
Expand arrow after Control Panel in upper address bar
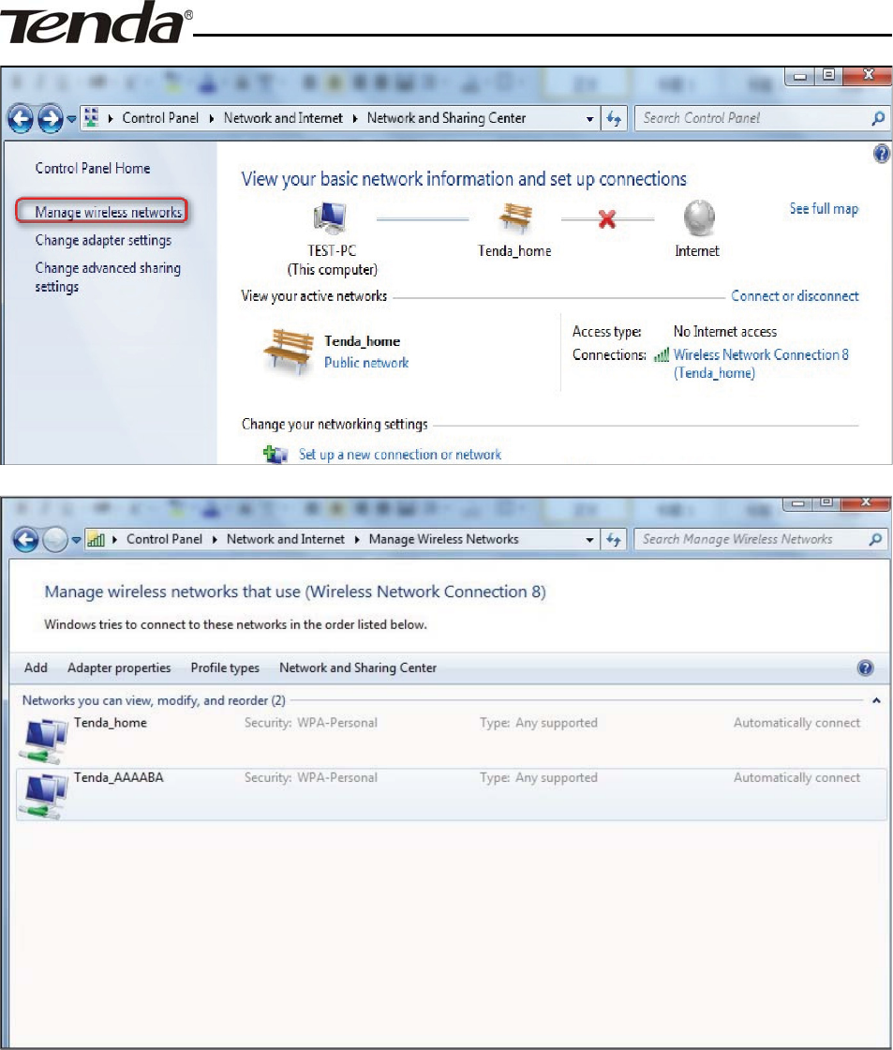pyautogui.click(x=212, y=119)
